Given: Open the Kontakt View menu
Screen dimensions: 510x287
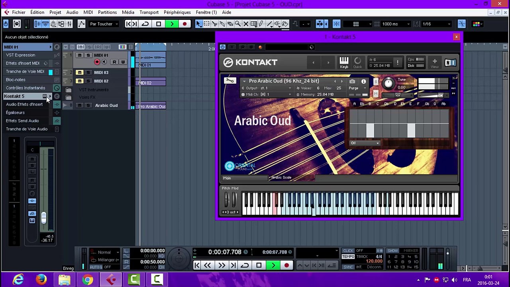Looking at the screenshot, I should (435, 63).
